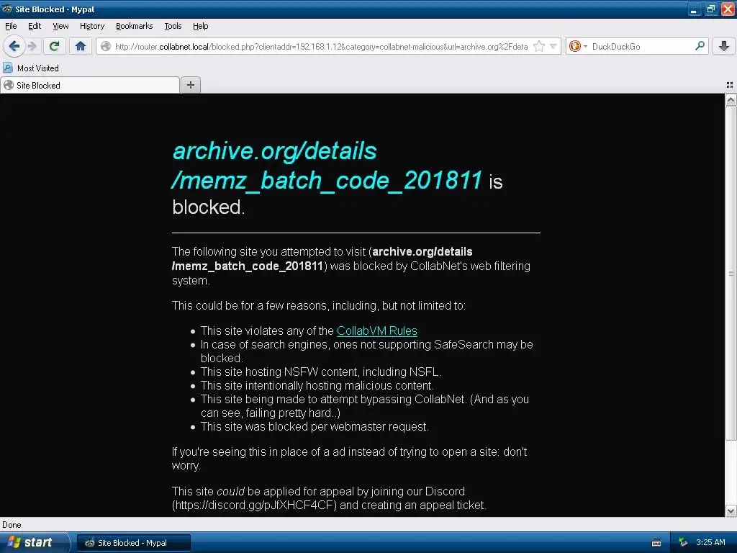Click the 3:25 AM clock
Viewport: 737px width, 553px height.
[x=710, y=542]
